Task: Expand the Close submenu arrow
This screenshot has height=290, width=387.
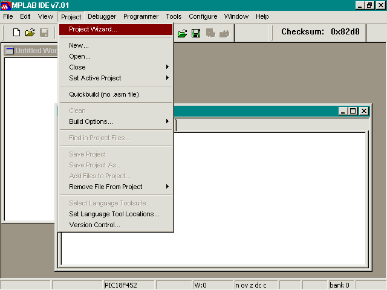Action: [x=167, y=67]
